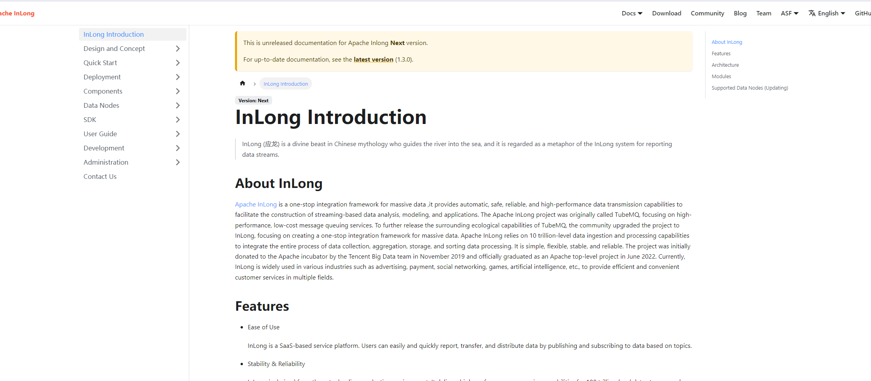The image size is (871, 381).
Task: Jump to Supported Data Nodes (Updating)
Action: (749, 88)
